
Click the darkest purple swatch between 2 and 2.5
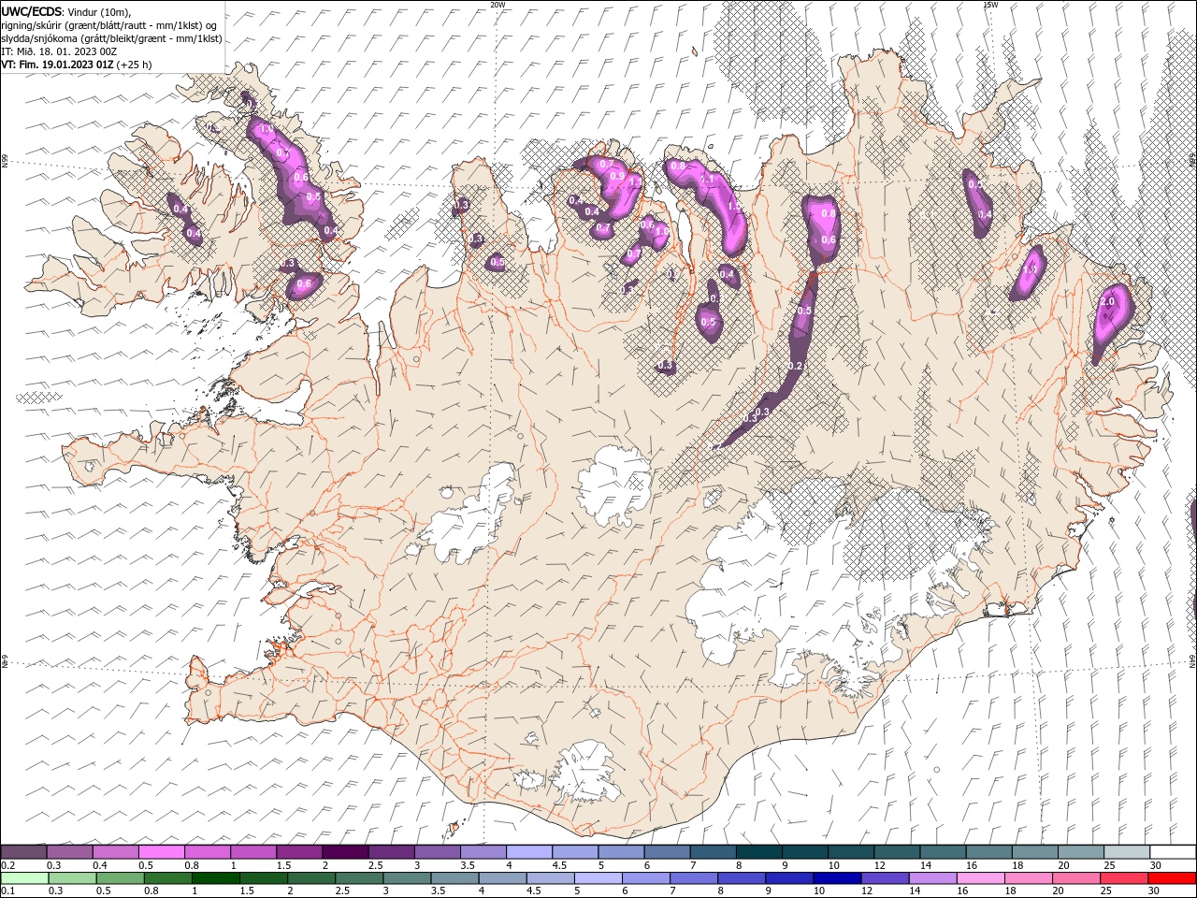pos(344,852)
